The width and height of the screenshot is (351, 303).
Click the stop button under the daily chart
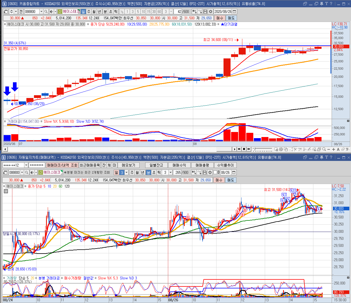click(244, 149)
